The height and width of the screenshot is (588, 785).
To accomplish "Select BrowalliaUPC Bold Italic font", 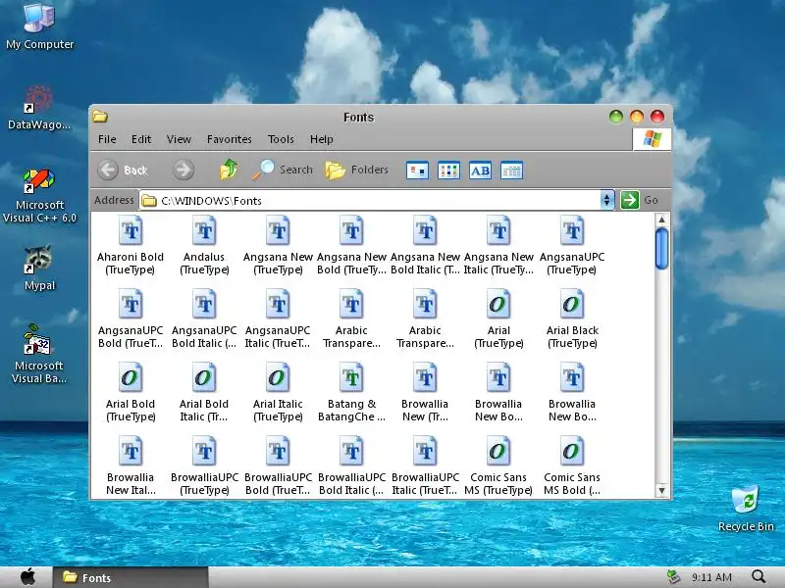I will click(351, 466).
